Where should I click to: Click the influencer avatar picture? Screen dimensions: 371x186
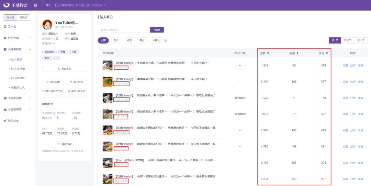47,25
